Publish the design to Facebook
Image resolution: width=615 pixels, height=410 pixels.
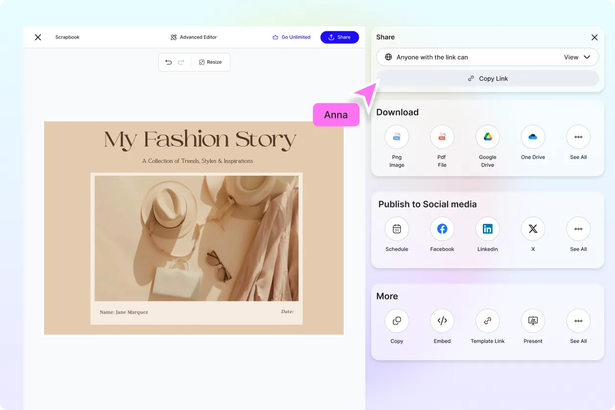pyautogui.click(x=442, y=228)
